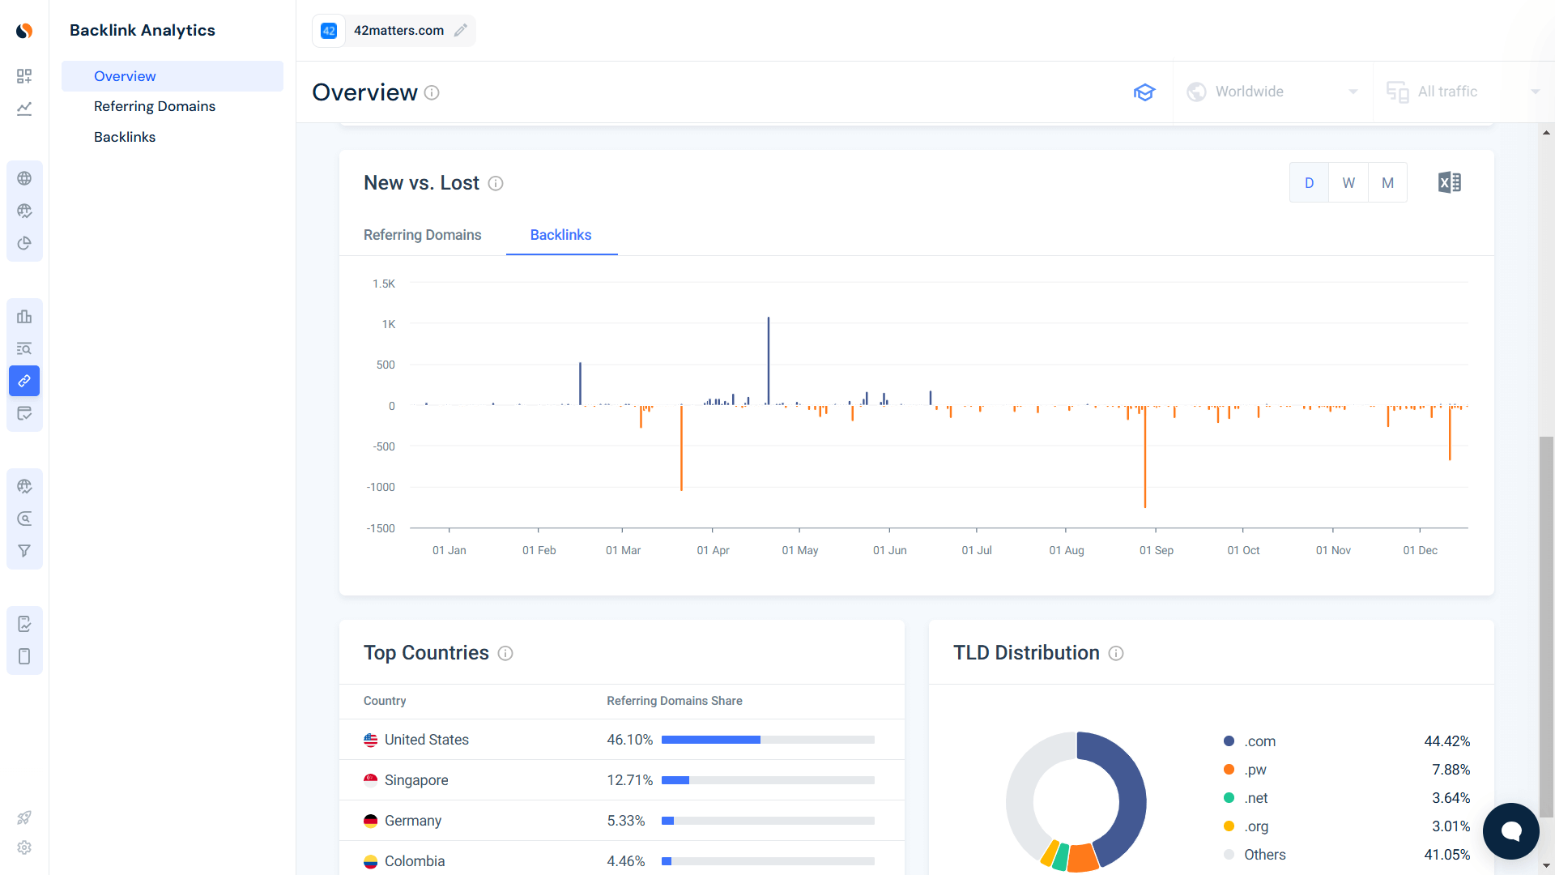
Task: Click Referring Domains in the left panel
Action: click(155, 106)
